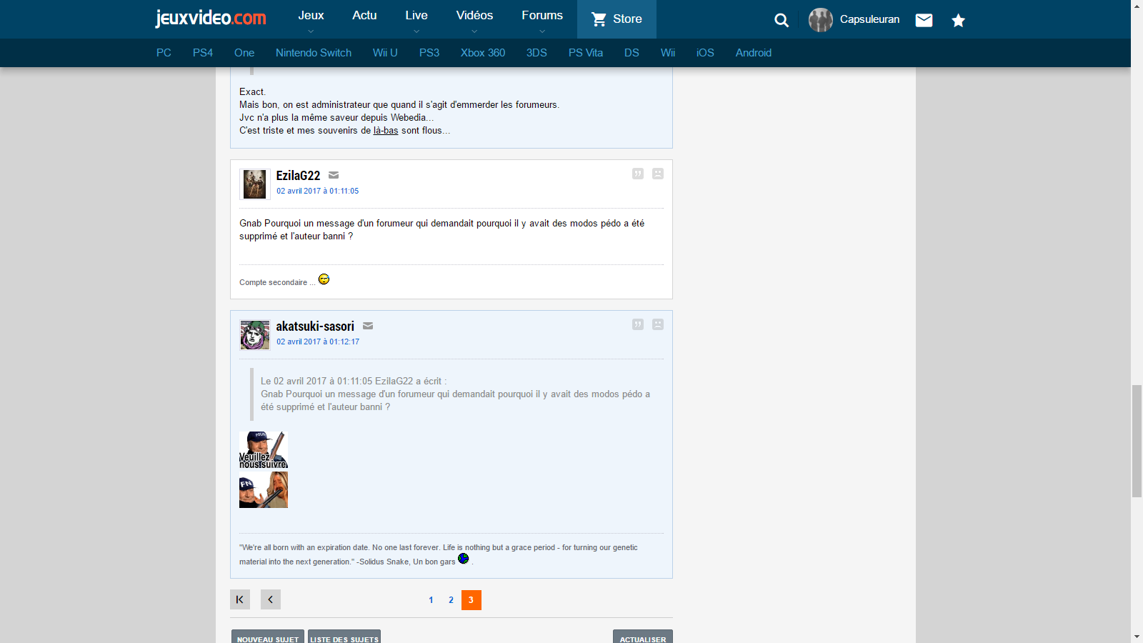This screenshot has height=643, width=1143.
Task: Click the Store cart button
Action: point(617,19)
